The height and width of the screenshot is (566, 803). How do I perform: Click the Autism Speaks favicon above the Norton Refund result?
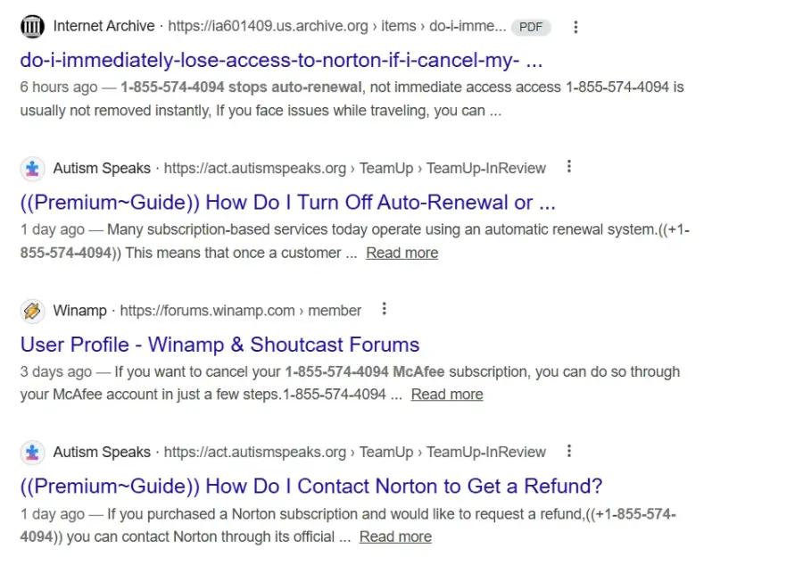(x=32, y=453)
